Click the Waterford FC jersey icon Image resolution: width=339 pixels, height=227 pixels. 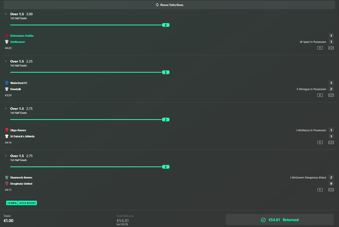[7, 83]
